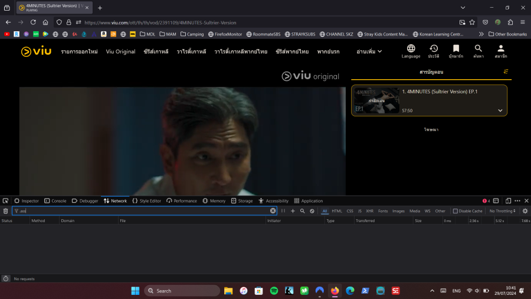Tick the Disable Cache checkbox
531x299 pixels.
(x=455, y=211)
